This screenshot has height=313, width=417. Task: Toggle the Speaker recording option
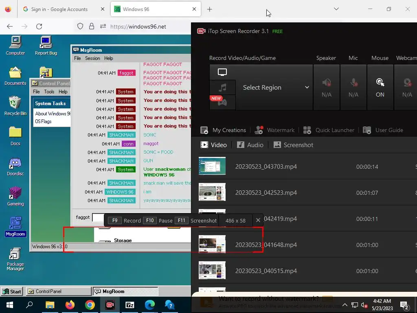coord(326,87)
